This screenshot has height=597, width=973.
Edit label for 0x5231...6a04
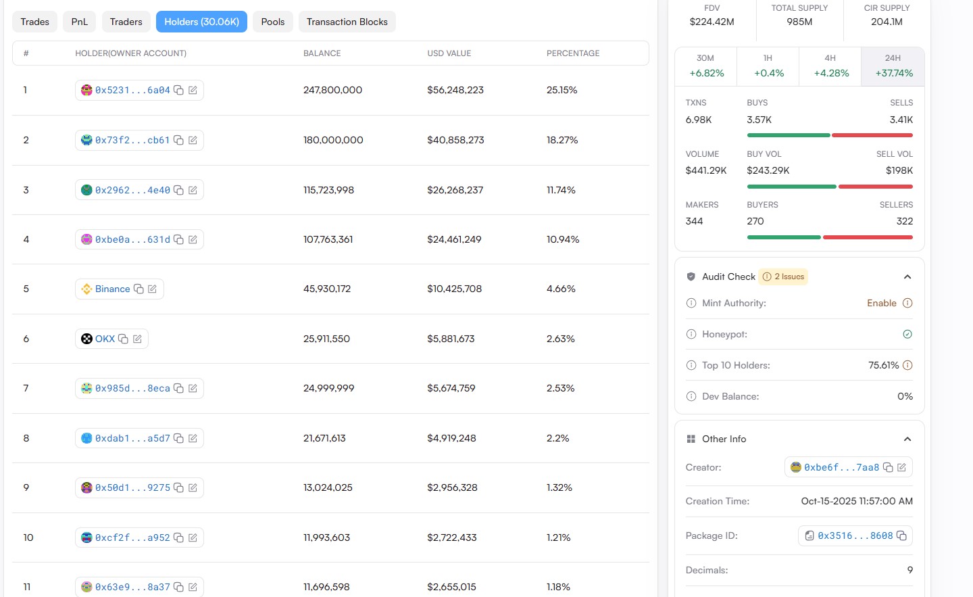[193, 90]
